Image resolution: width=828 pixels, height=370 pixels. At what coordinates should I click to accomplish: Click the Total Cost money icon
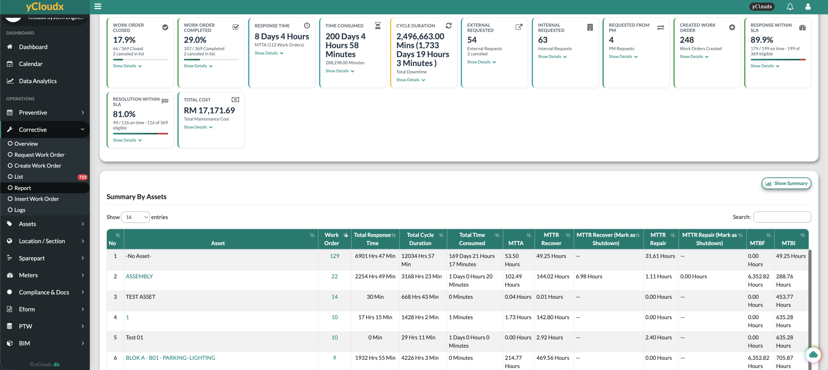click(235, 100)
